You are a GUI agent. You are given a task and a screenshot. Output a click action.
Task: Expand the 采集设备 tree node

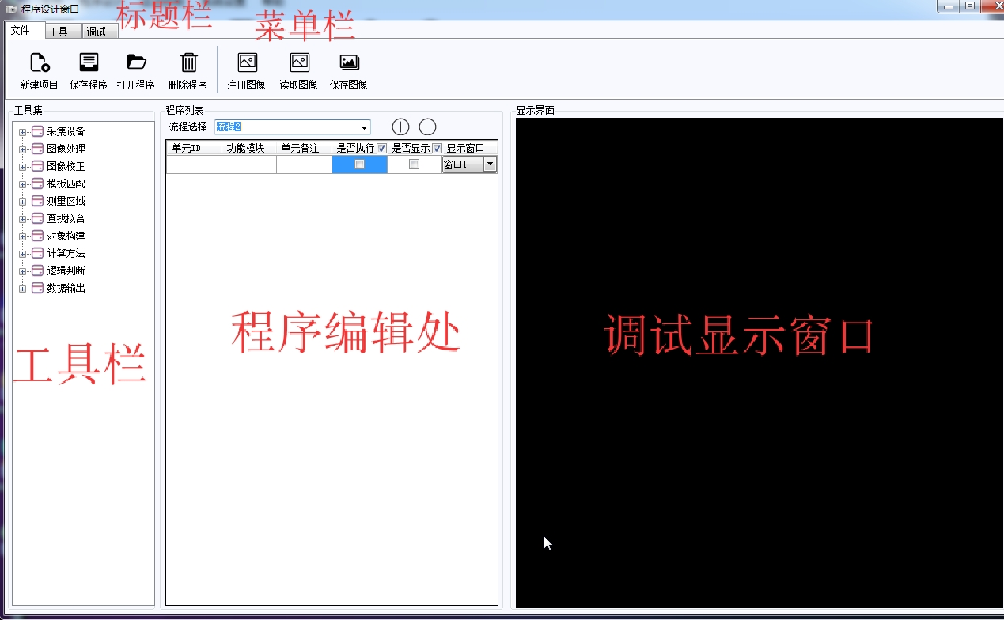[x=22, y=132]
